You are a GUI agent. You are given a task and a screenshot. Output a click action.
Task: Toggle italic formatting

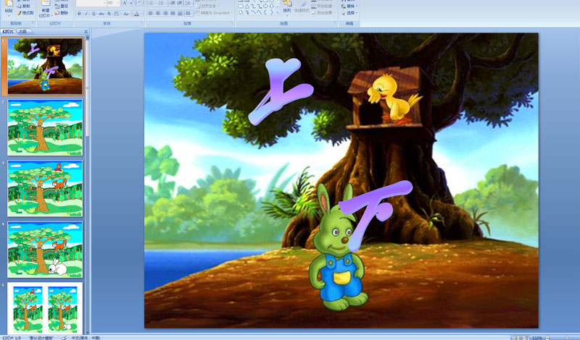click(86, 14)
